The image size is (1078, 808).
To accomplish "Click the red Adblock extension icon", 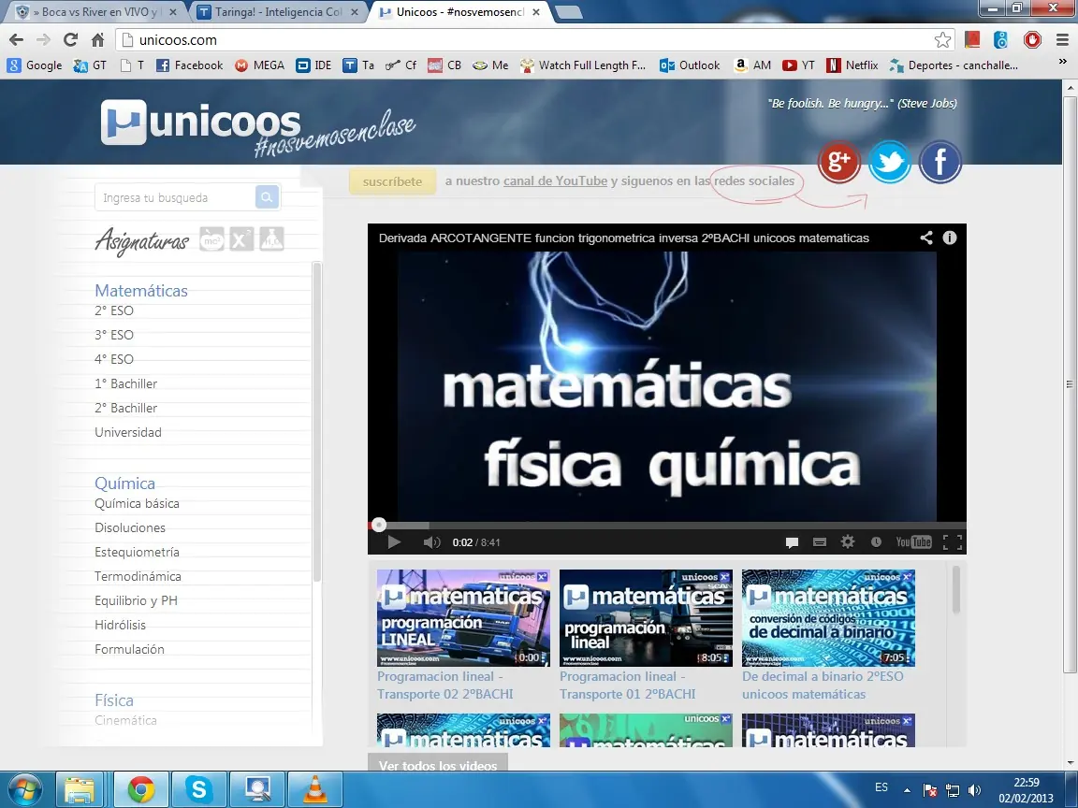I will point(1032,40).
